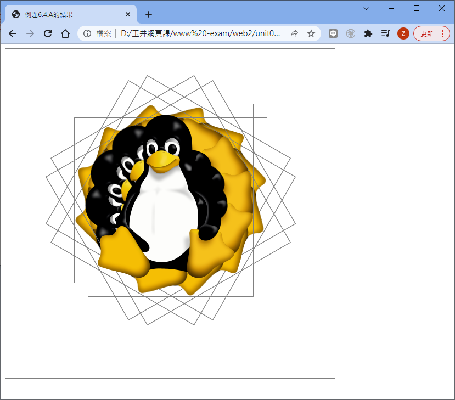The height and width of the screenshot is (400, 455).
Task: Click the 更新 update button
Action: tap(431, 34)
